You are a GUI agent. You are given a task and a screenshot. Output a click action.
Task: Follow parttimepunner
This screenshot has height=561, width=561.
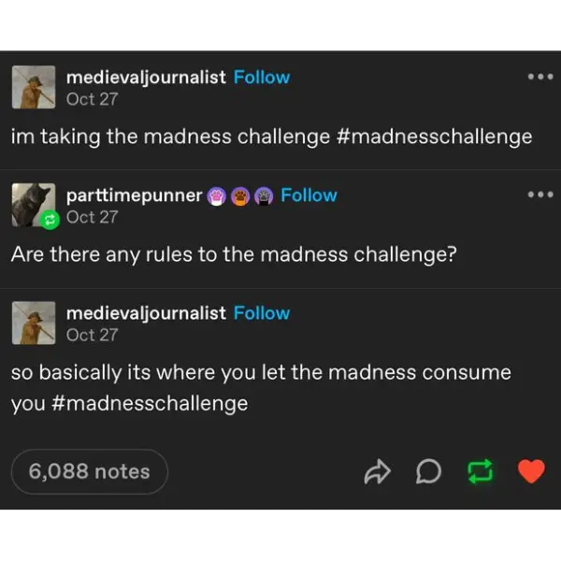click(x=309, y=195)
